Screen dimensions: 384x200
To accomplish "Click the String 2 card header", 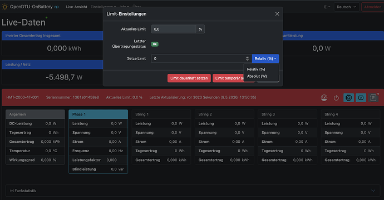I will 224,114.
